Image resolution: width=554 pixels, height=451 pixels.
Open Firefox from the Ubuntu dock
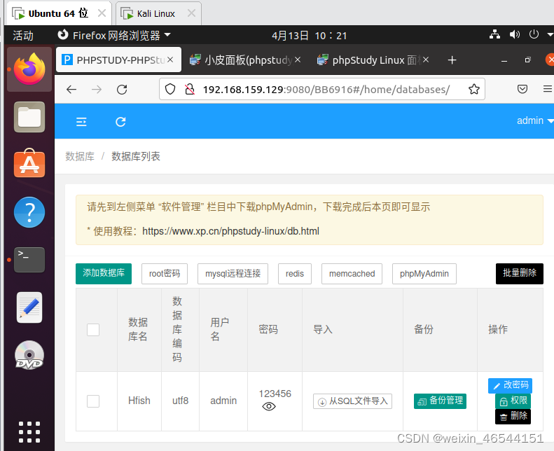29,69
